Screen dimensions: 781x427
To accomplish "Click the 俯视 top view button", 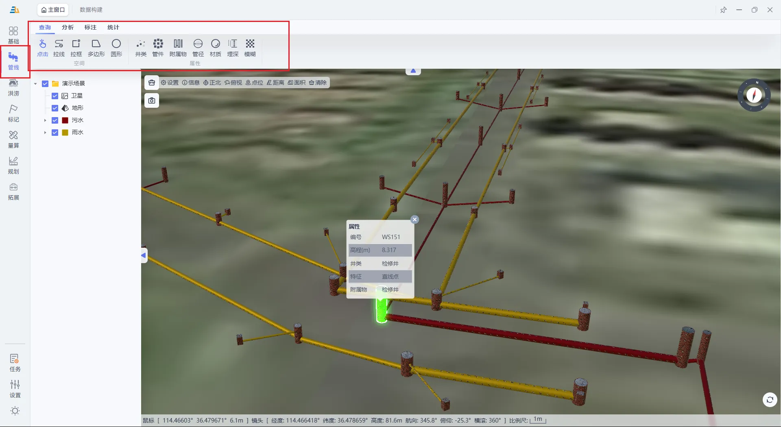I will coord(233,83).
